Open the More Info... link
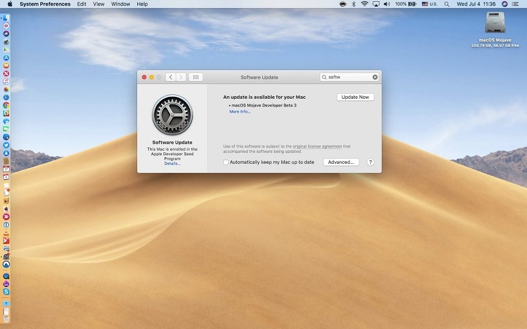This screenshot has width=527, height=329. 240,111
